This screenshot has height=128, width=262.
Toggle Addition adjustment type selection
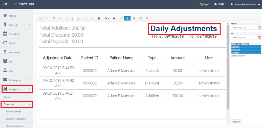coord(246,47)
